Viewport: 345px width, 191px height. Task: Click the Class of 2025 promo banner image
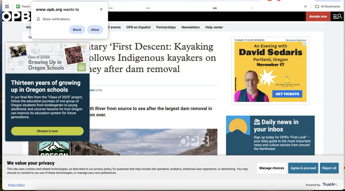coord(47,58)
